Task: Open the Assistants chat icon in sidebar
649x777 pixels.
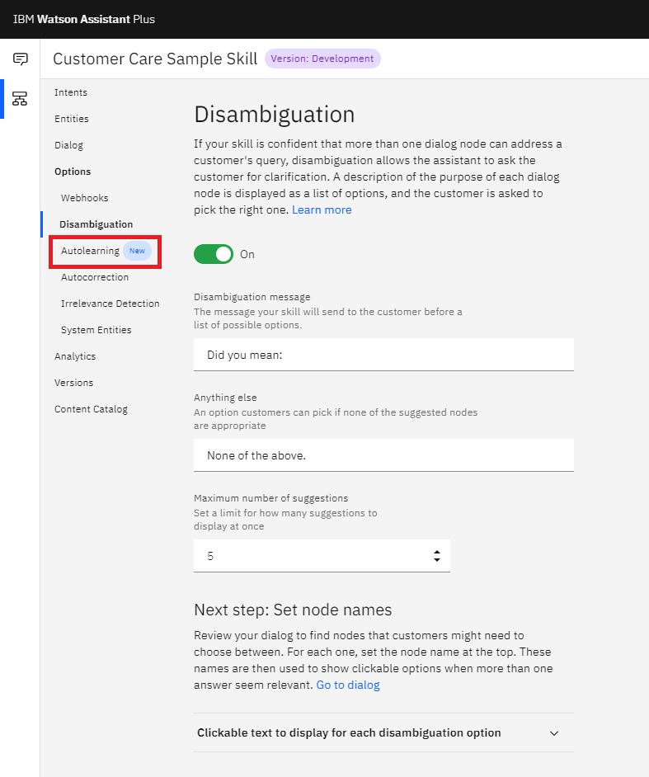Action: click(x=20, y=59)
